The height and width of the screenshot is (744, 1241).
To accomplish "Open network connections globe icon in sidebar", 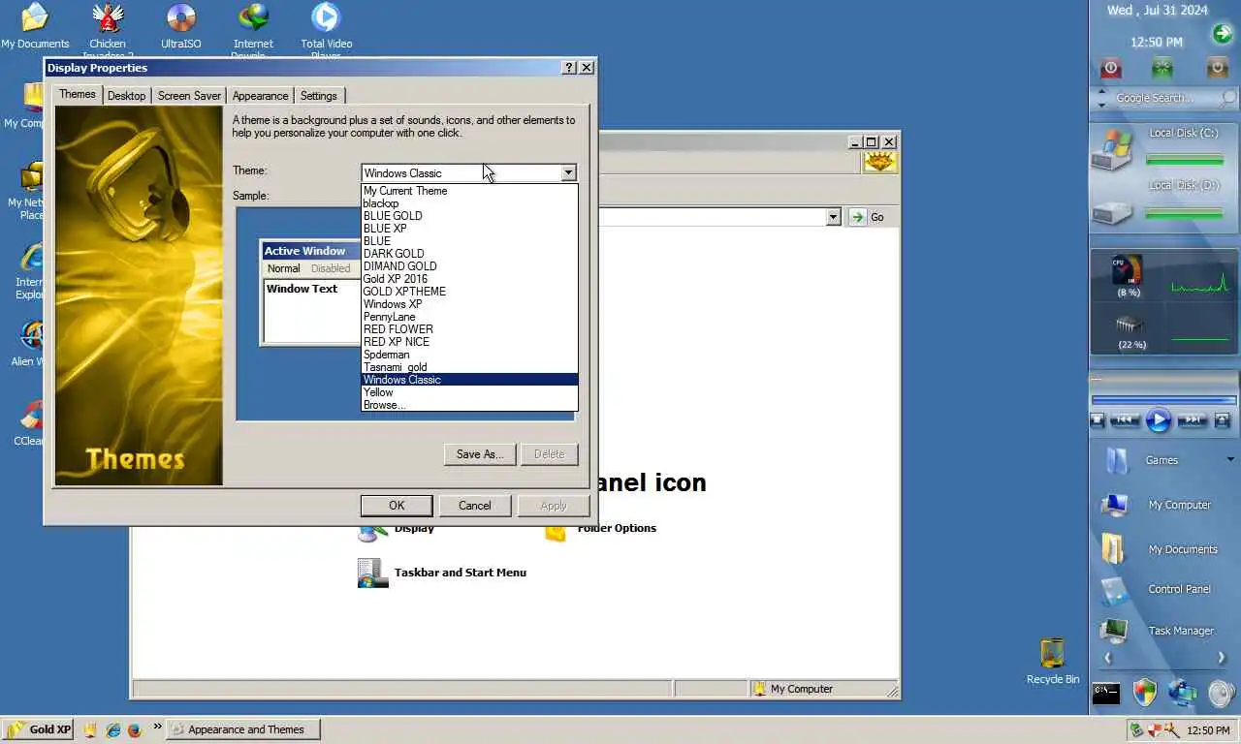I will point(1182,692).
